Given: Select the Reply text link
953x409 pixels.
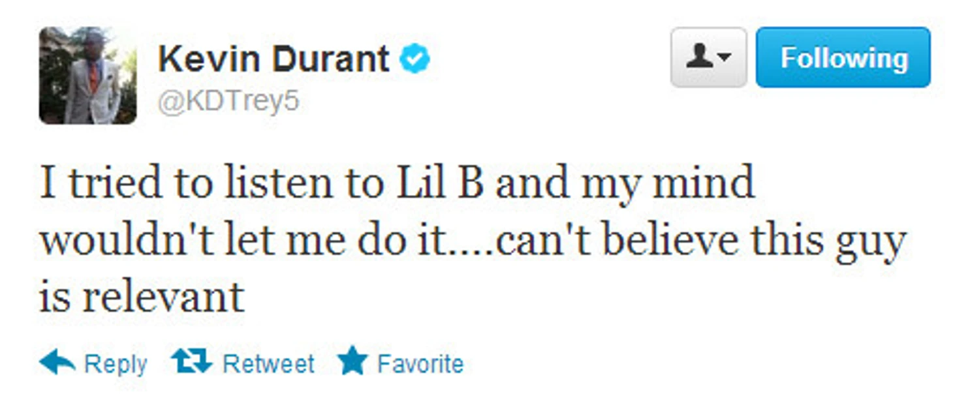Looking at the screenshot, I should coord(116,365).
